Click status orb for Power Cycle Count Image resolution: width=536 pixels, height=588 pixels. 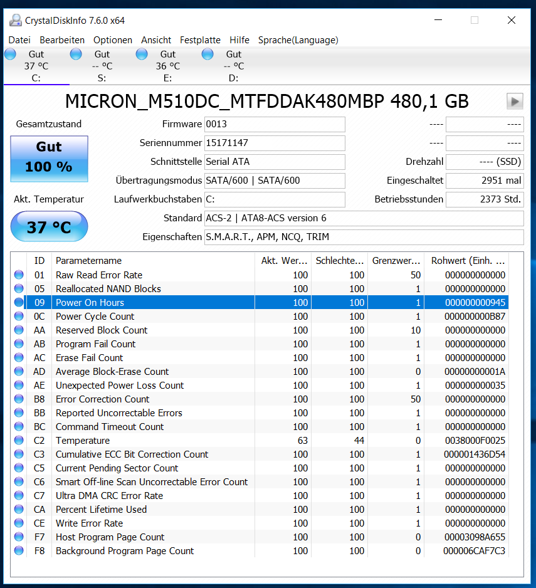point(19,317)
